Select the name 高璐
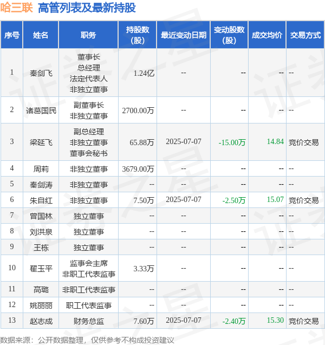 [41, 290]
